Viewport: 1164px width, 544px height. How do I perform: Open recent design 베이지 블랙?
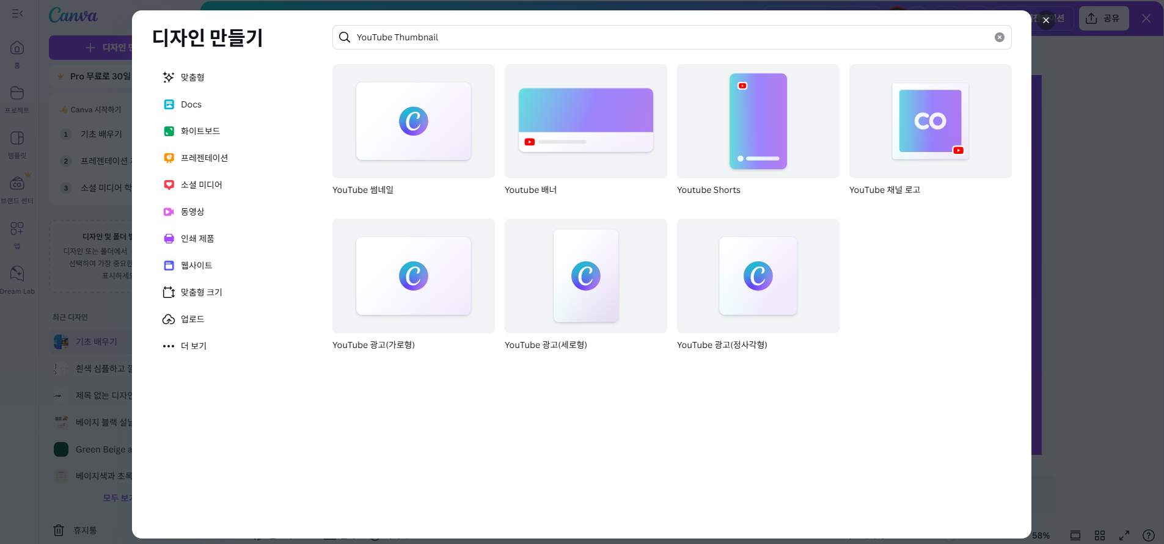coord(92,423)
